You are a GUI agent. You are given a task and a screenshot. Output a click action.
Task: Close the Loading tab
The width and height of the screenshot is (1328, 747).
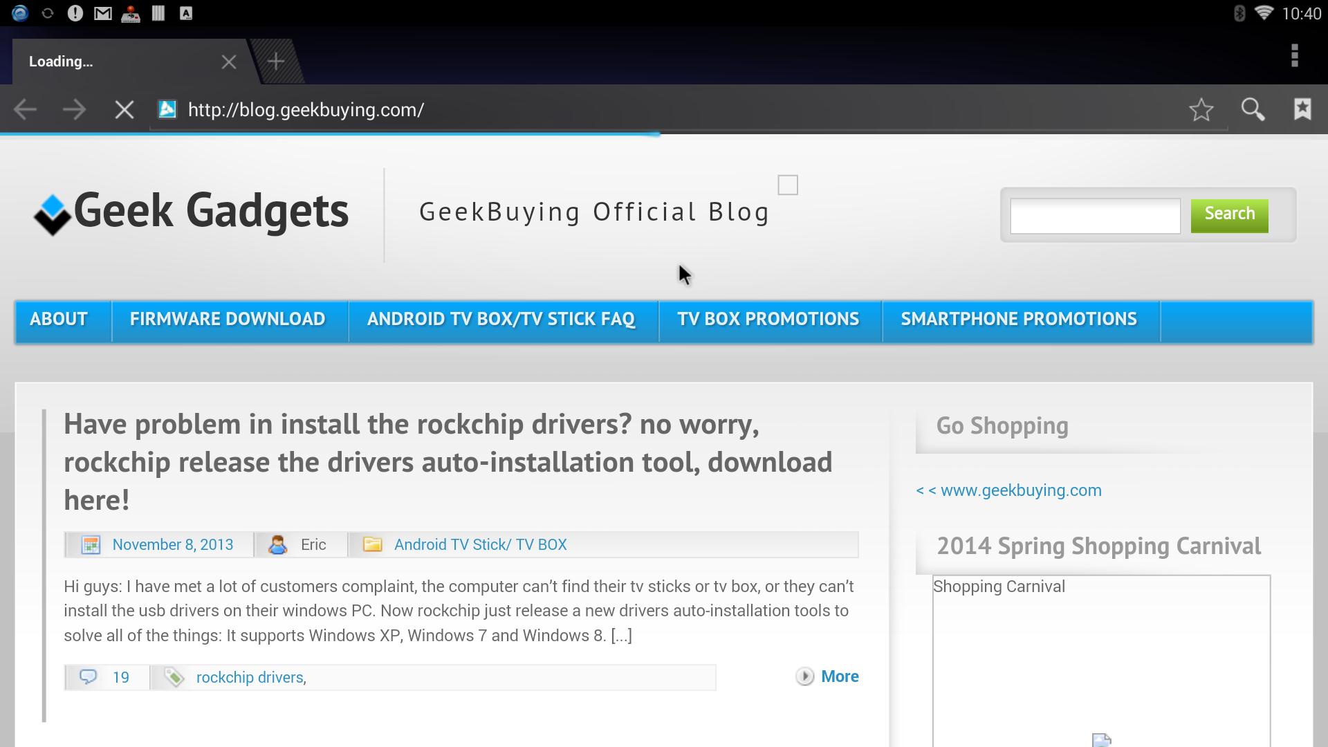click(x=229, y=62)
